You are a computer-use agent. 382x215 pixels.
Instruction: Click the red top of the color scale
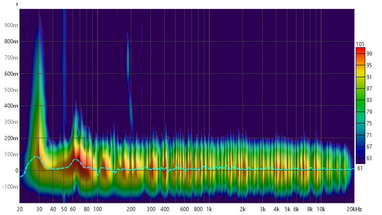point(360,50)
